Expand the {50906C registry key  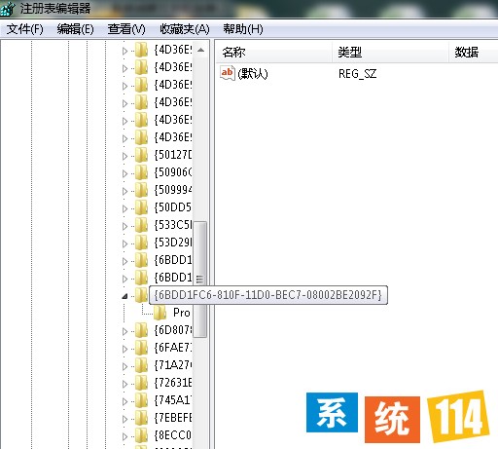point(124,173)
